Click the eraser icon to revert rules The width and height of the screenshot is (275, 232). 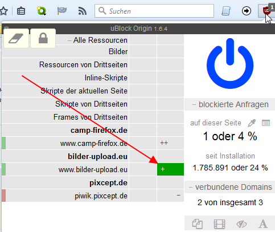click(x=17, y=38)
